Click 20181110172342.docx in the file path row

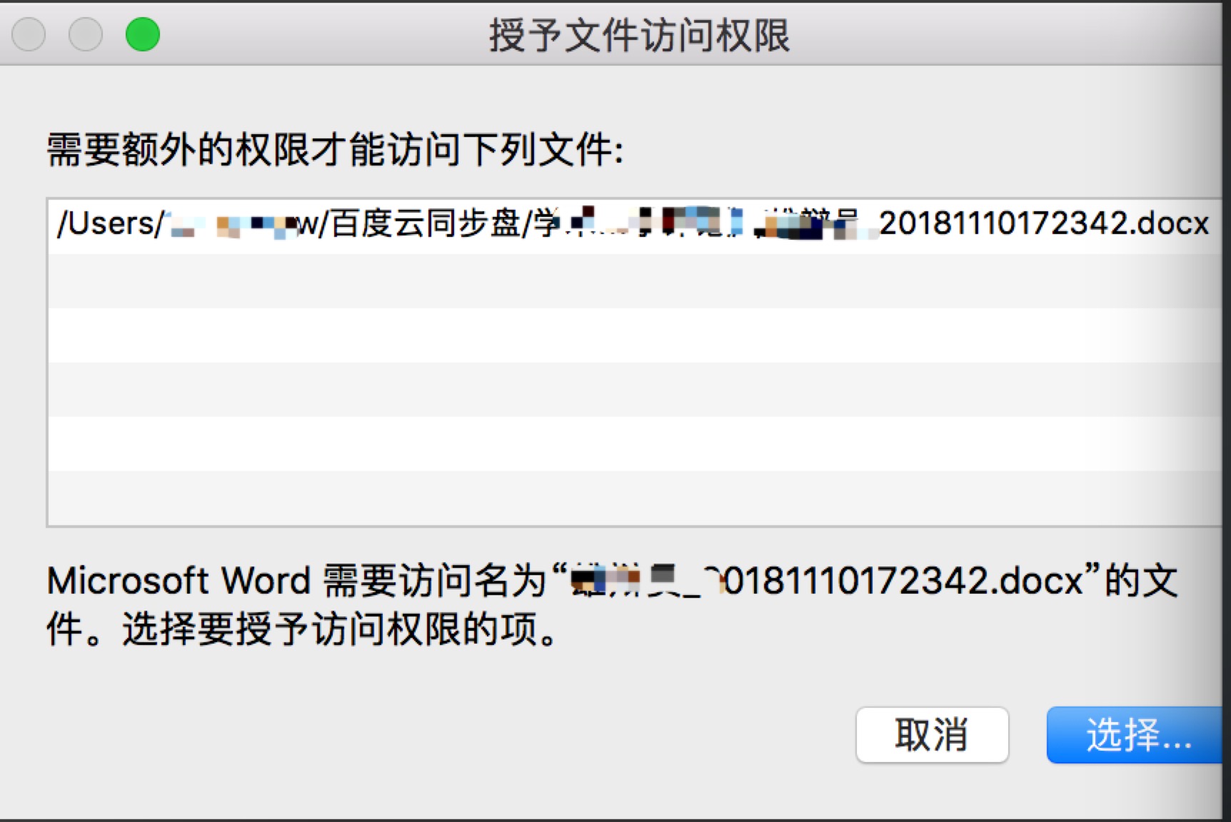click(1044, 223)
